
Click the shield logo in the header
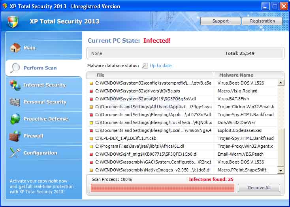(x=13, y=21)
